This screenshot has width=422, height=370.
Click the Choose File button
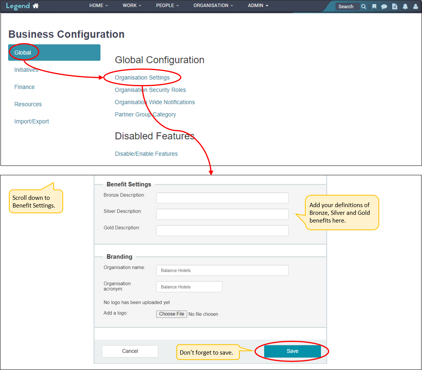pyautogui.click(x=172, y=314)
